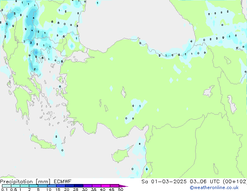Click Crete island on the map
The image size is (247, 191).
coord(43,143)
